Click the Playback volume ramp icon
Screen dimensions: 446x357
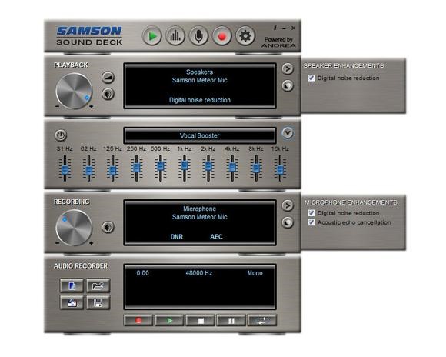[x=108, y=78]
